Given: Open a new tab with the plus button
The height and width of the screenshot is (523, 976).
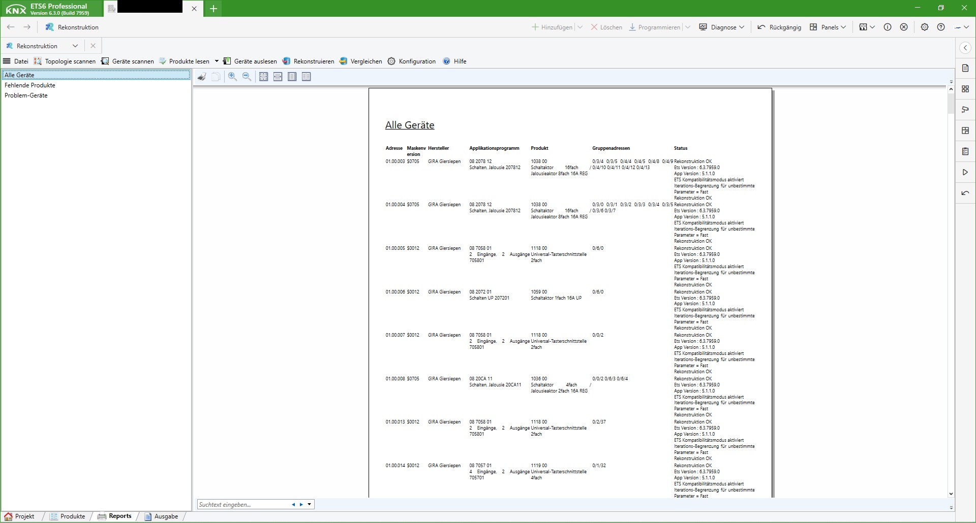Looking at the screenshot, I should [213, 9].
